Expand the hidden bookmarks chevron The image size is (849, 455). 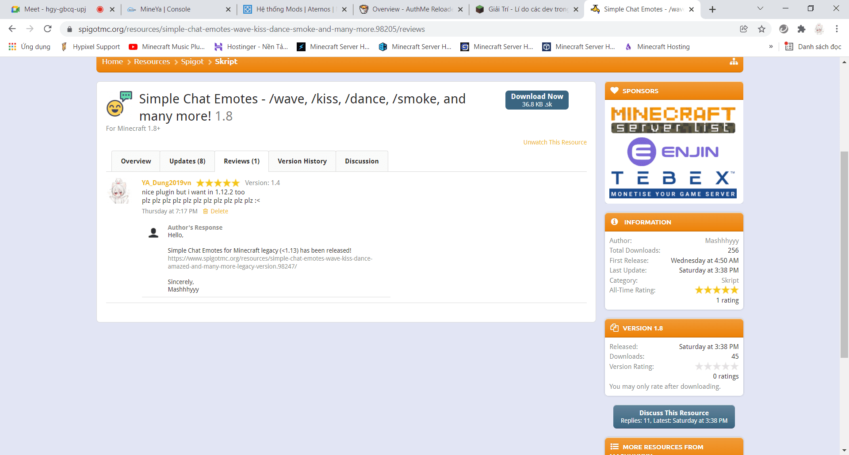tap(771, 46)
